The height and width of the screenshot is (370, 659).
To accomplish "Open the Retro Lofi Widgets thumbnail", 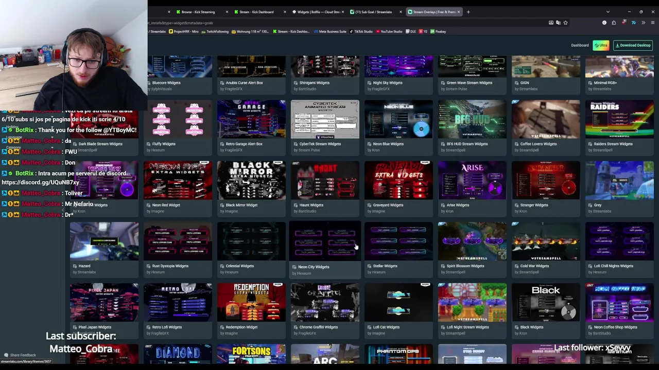I will click(178, 303).
